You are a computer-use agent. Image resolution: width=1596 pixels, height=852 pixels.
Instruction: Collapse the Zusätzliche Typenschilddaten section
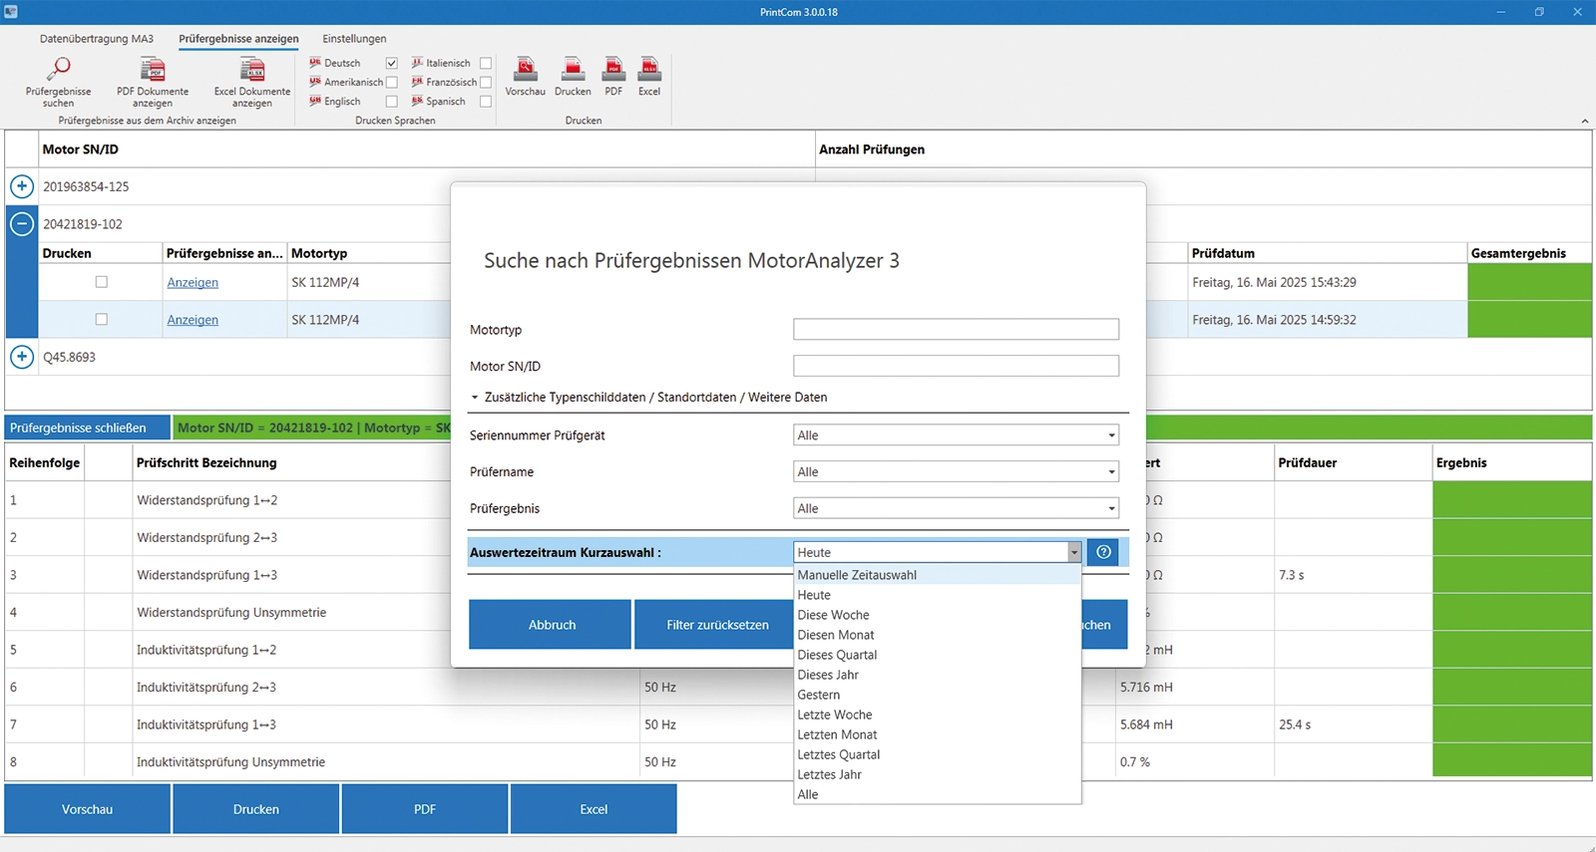[475, 398]
